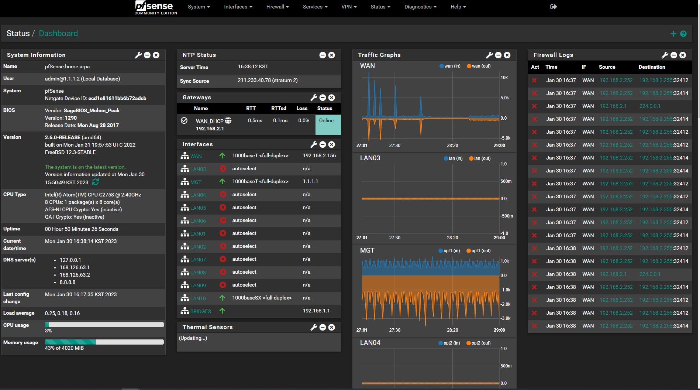
Task: Click the CPU usage progress bar
Action: [104, 325]
